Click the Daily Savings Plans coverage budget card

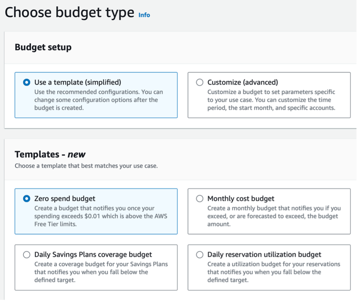tap(96, 267)
